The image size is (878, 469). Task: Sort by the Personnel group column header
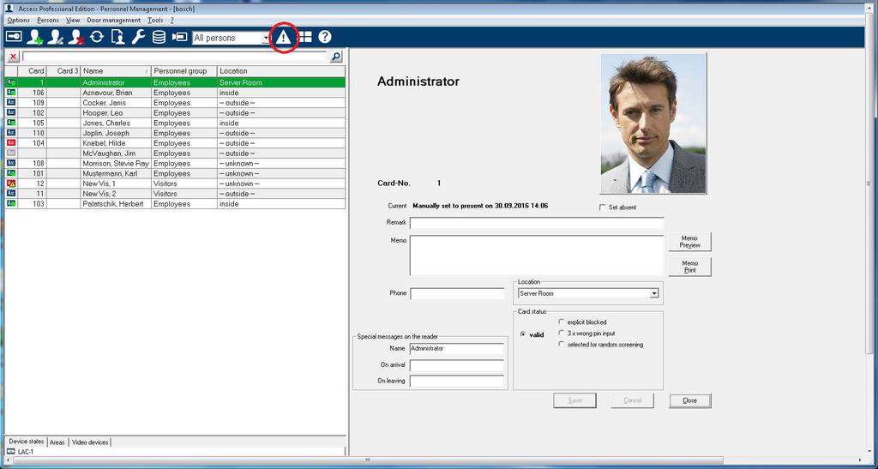184,71
